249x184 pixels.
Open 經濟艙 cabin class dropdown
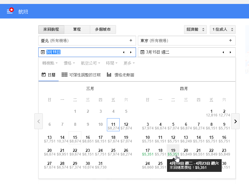click(x=195, y=30)
